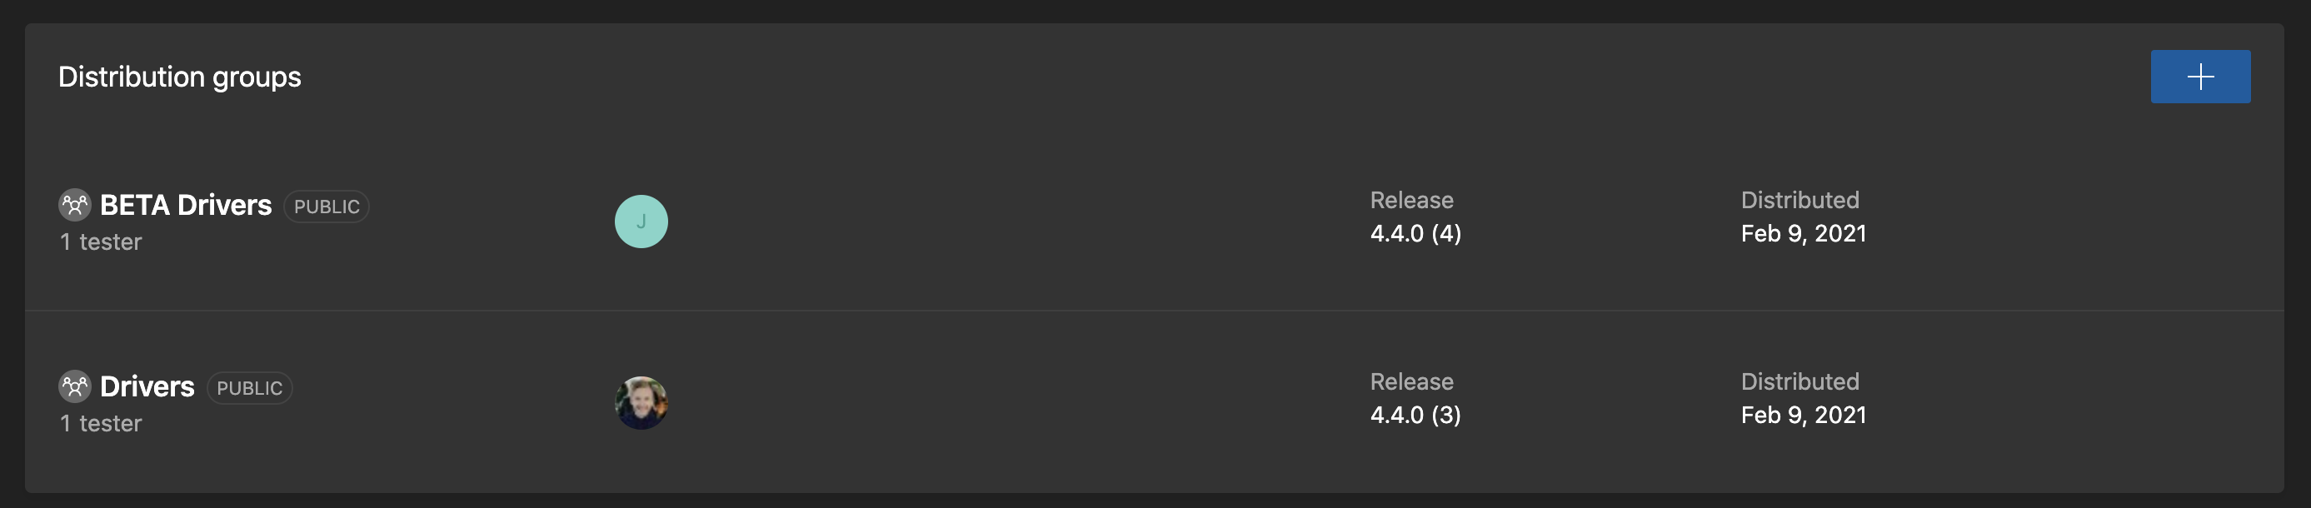Select release 4.4.0 (4) for BETA Drivers
The image size is (2311, 508).
(x=1415, y=234)
